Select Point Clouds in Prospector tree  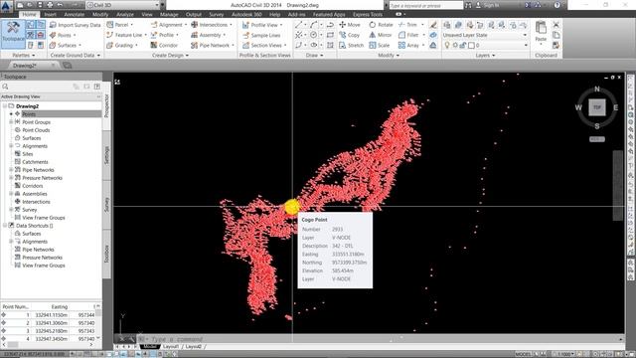pyautogui.click(x=36, y=130)
